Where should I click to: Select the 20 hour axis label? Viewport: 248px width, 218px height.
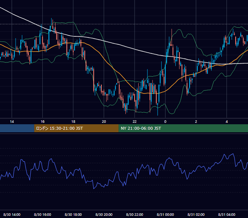point(104,122)
